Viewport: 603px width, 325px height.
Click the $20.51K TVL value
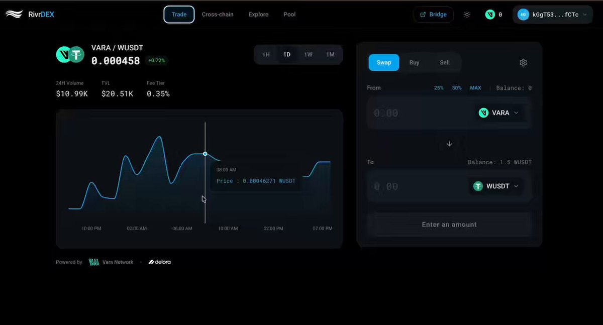[x=117, y=94]
